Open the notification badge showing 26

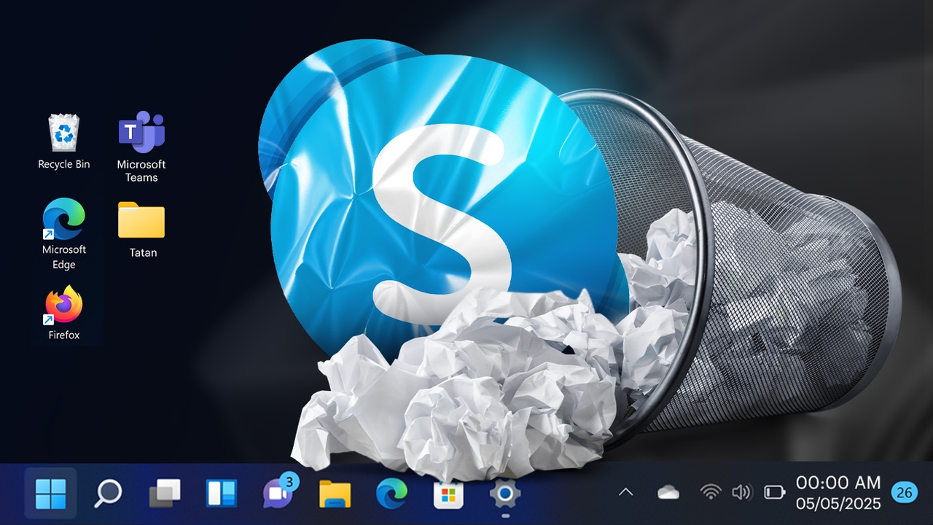pyautogui.click(x=905, y=492)
